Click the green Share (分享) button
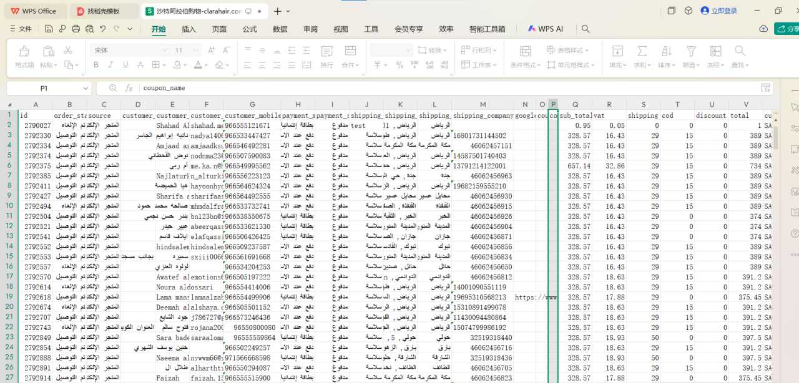Image resolution: width=799 pixels, height=383 pixels. coord(787,29)
